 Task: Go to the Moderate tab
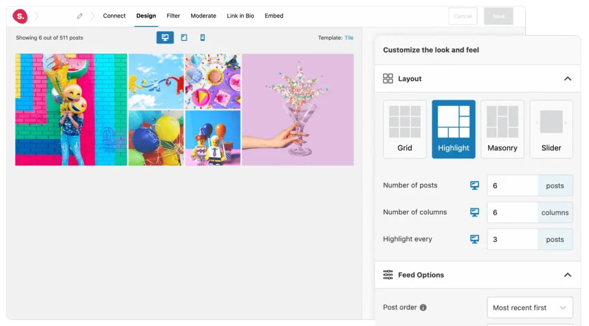(x=204, y=16)
